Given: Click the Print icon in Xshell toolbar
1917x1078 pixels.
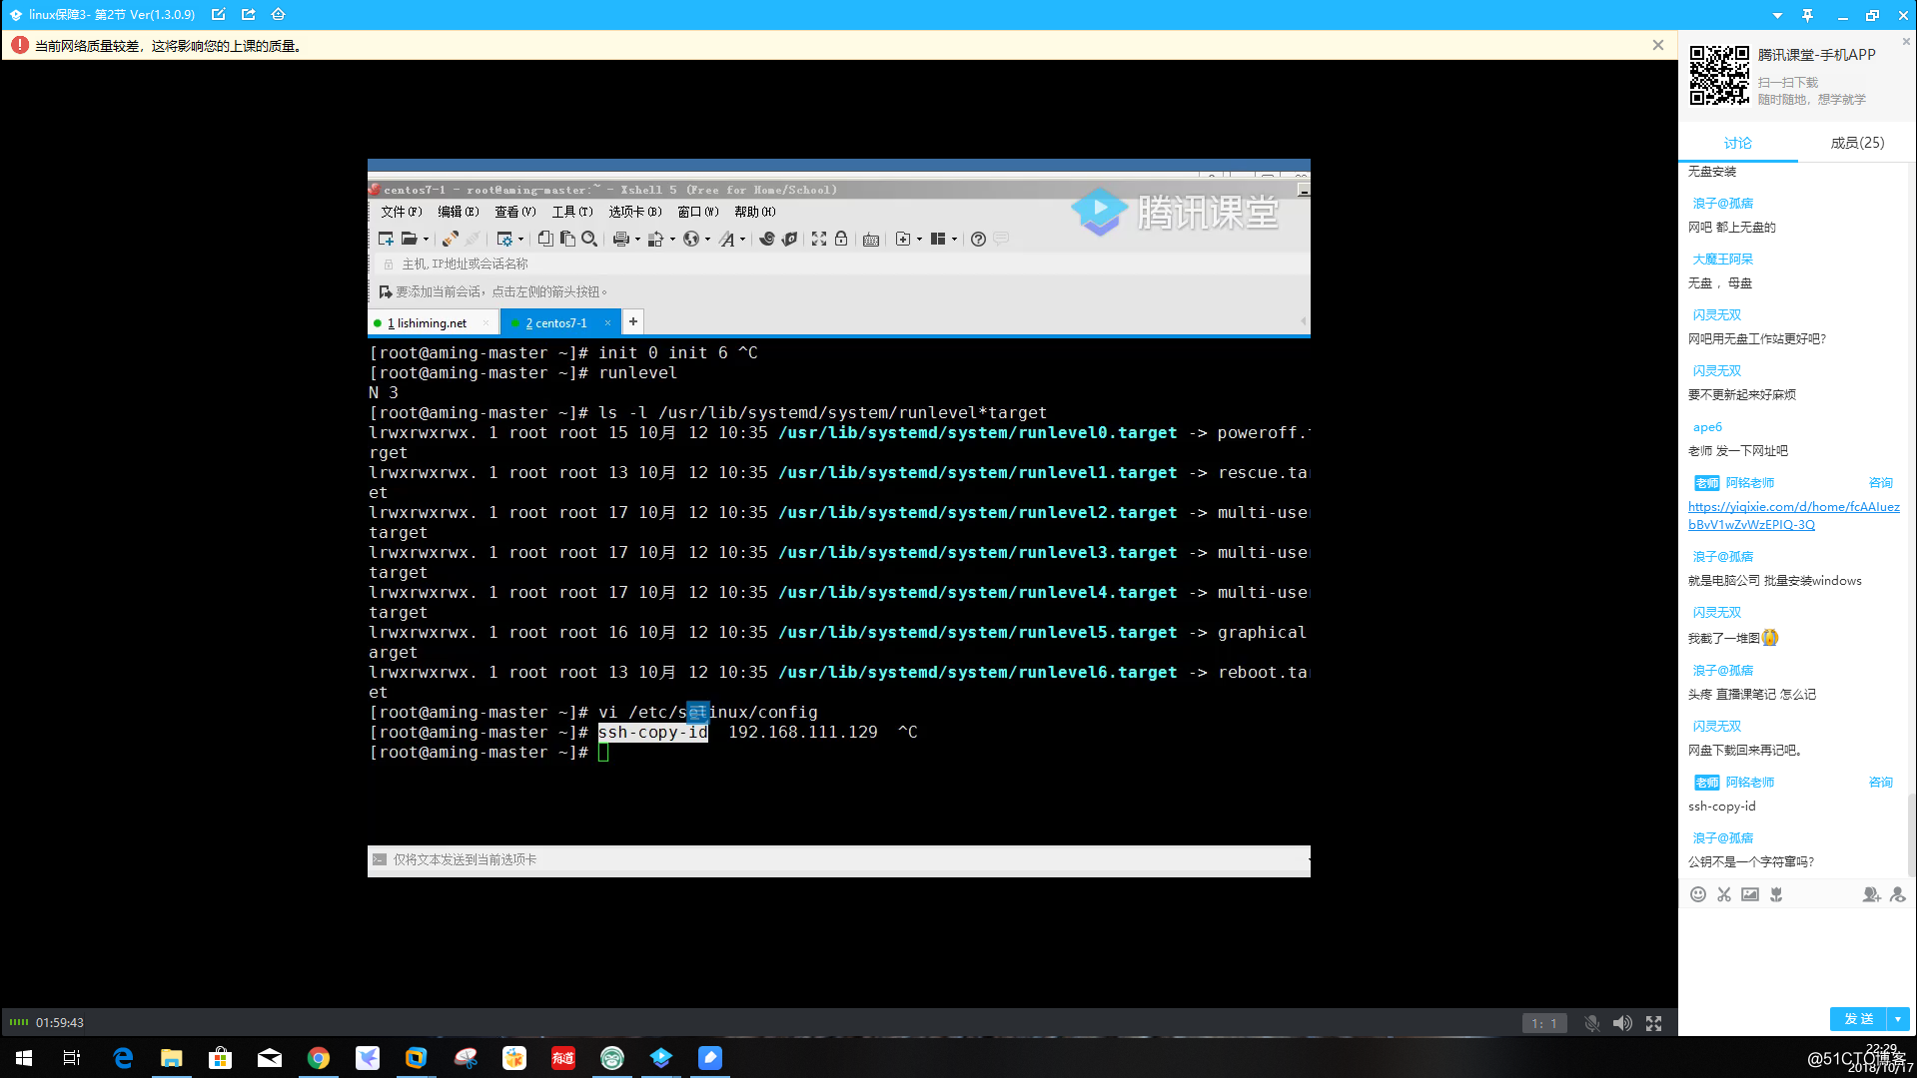Looking at the screenshot, I should click(x=621, y=239).
